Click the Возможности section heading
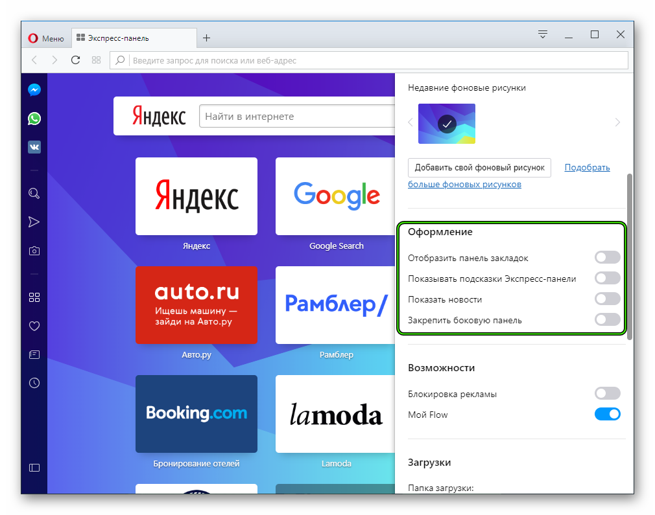This screenshot has height=515, width=655. click(442, 368)
